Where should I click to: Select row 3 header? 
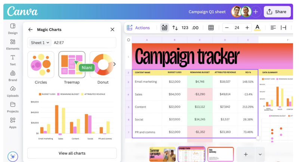coord(128,82)
